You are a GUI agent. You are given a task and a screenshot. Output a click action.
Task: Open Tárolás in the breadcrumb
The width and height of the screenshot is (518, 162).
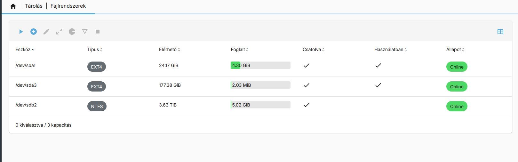pos(34,6)
